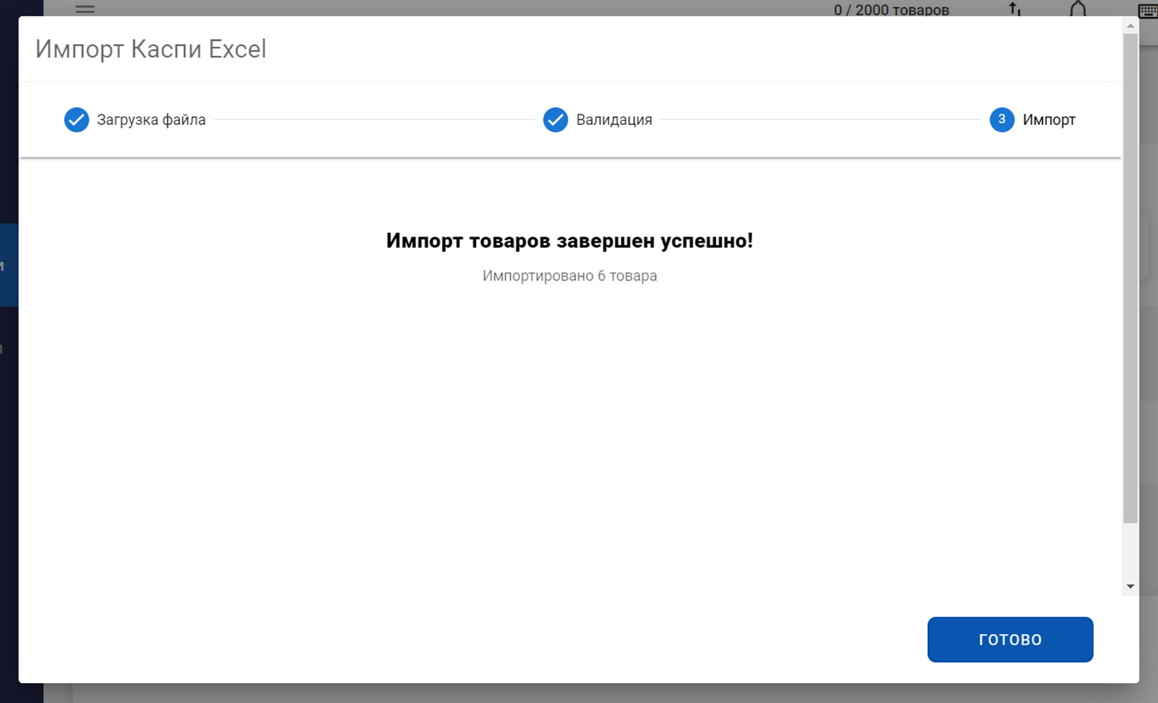Click the Импортировано 6 товара text

[569, 276]
